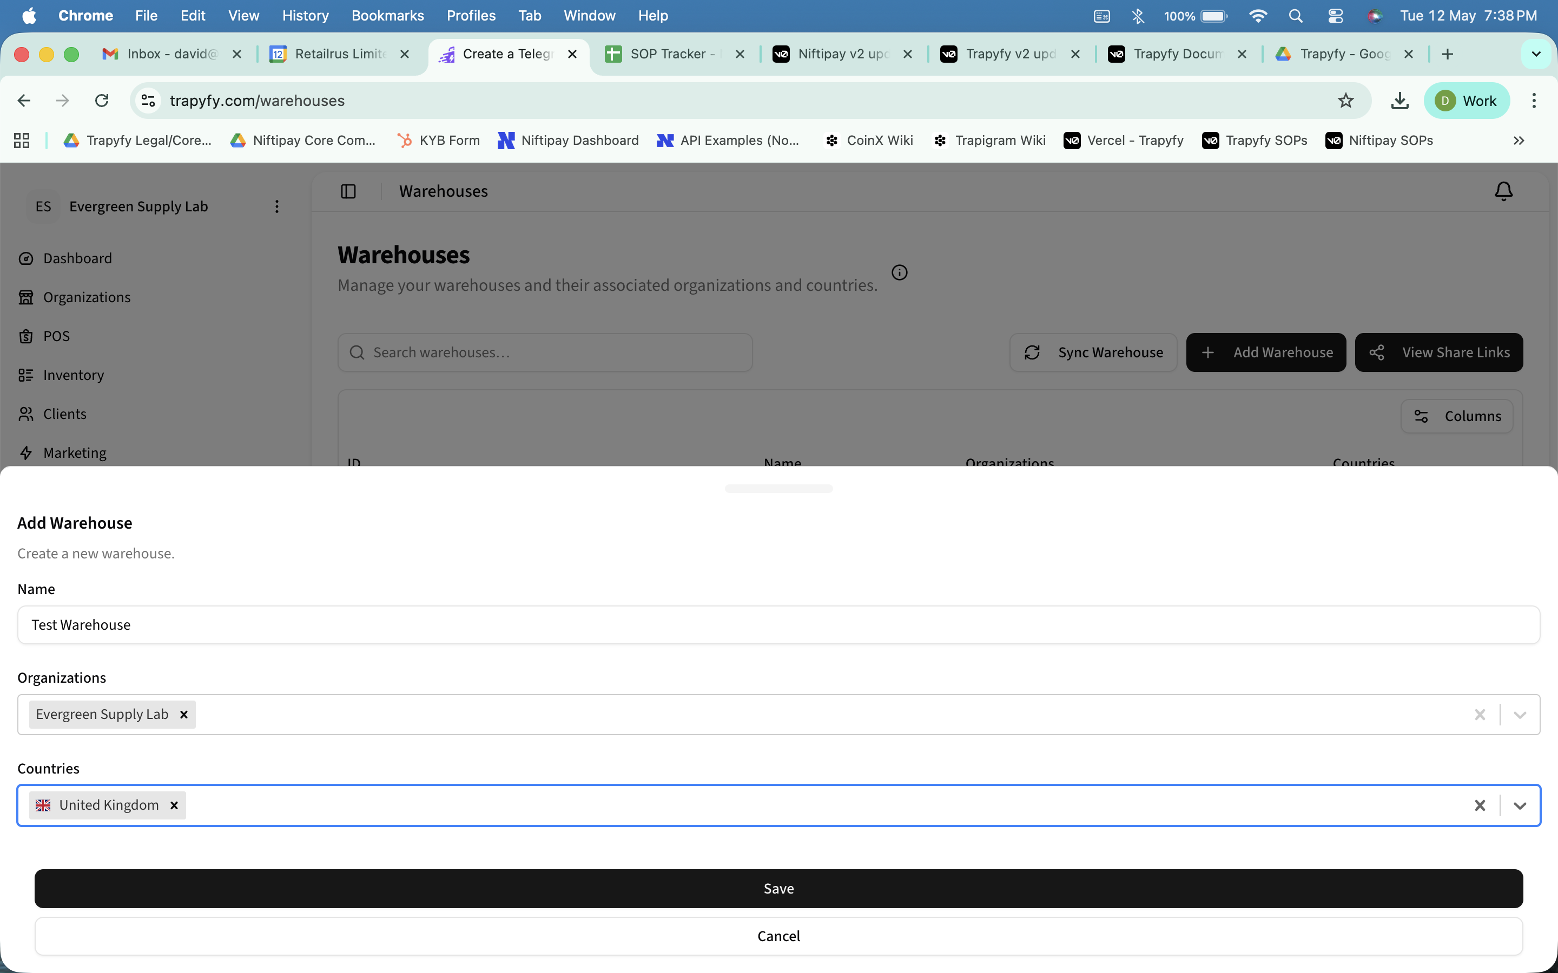Go back in browser history
The height and width of the screenshot is (973, 1558).
pyautogui.click(x=24, y=101)
